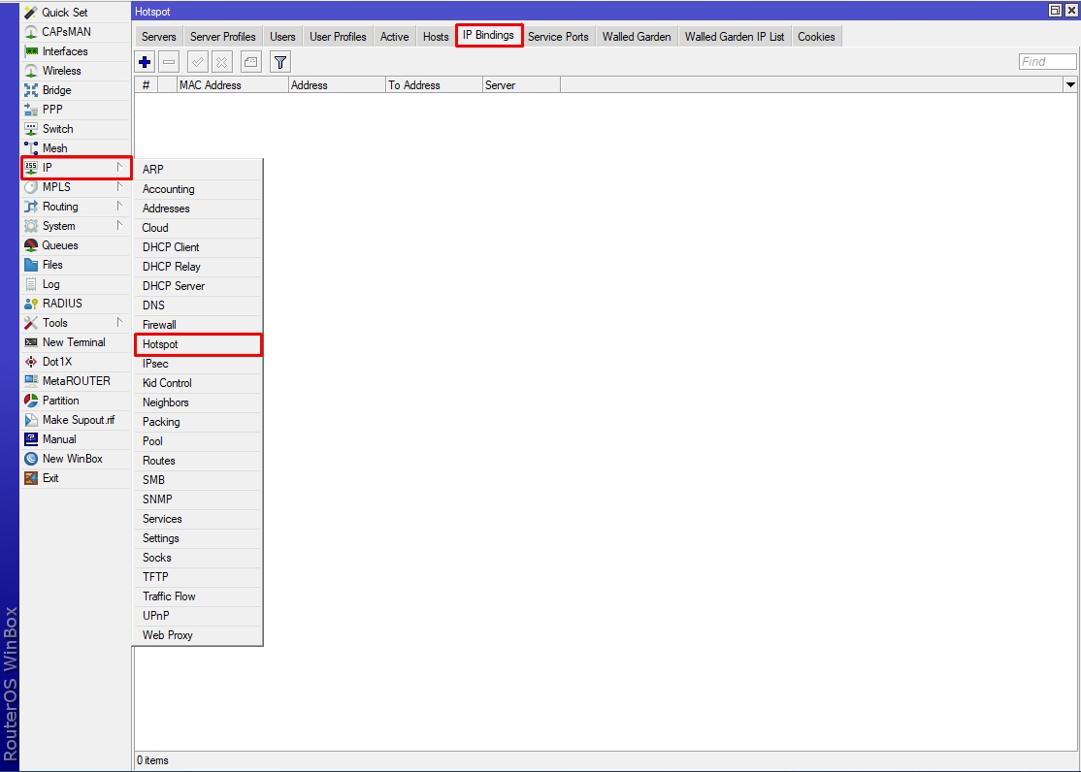The image size is (1081, 772).
Task: Open Dot1X in the sidebar
Action: [x=75, y=361]
